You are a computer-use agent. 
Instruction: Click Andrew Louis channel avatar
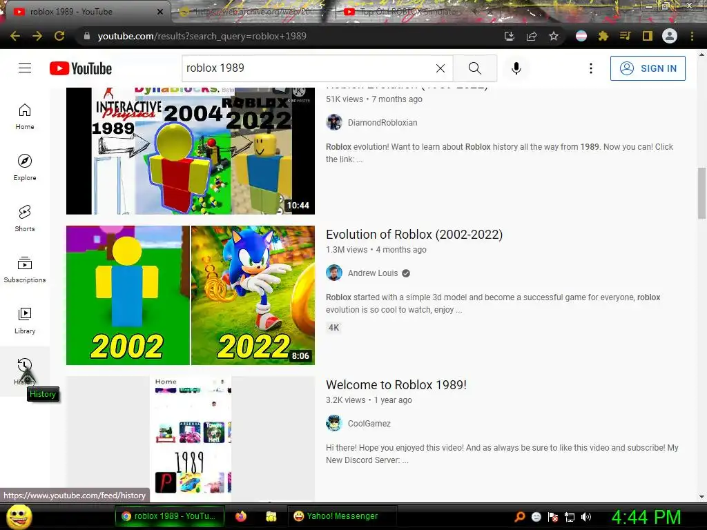(x=334, y=273)
